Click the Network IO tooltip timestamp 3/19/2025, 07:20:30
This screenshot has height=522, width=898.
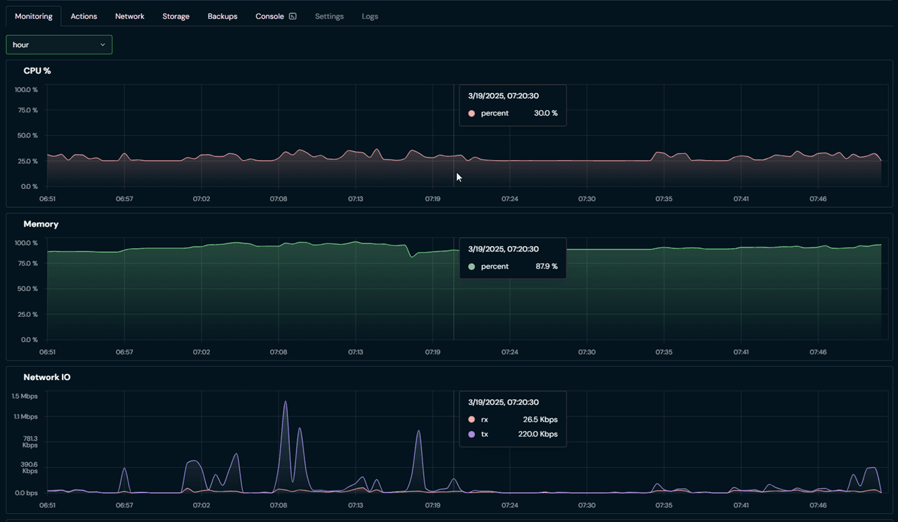click(503, 402)
